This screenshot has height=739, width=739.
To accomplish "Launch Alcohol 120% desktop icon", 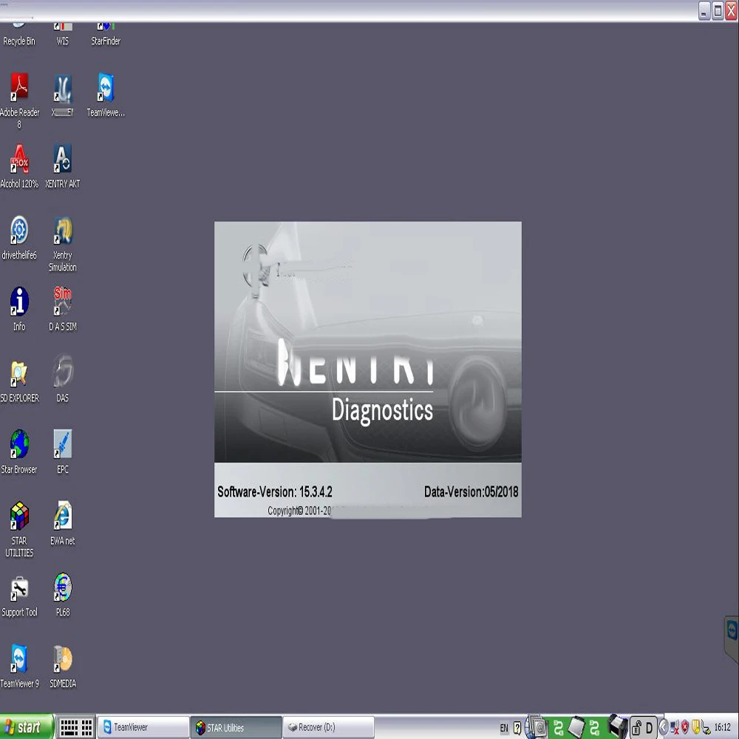I will tap(19, 166).
